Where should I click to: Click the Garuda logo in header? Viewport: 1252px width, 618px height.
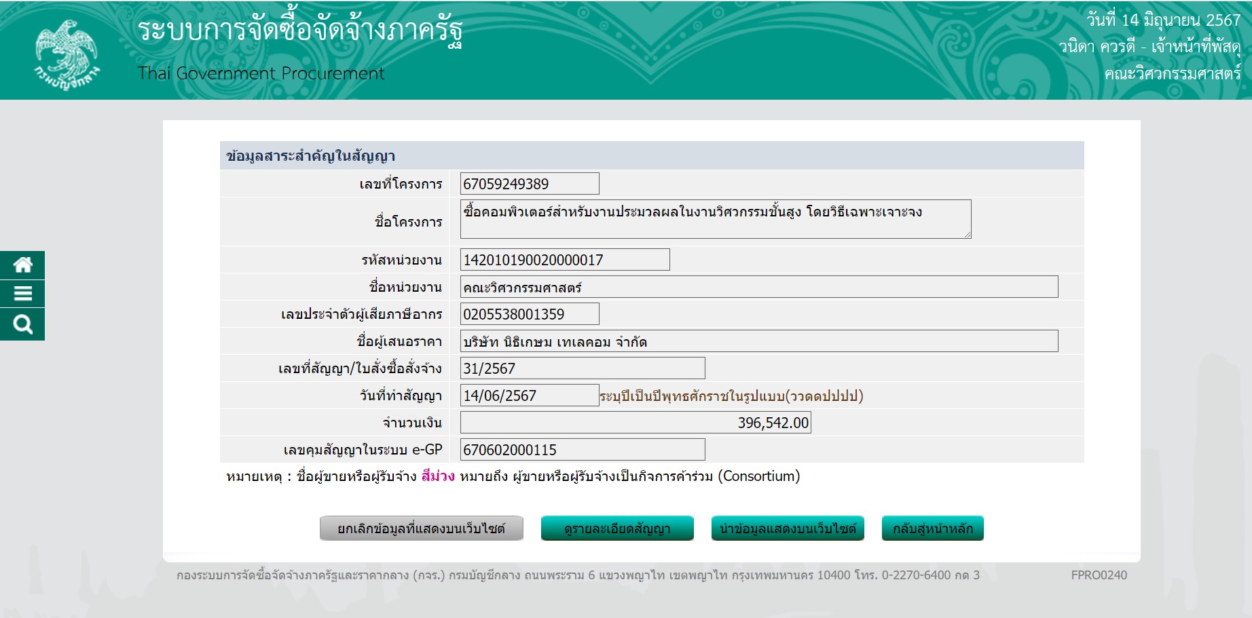[66, 54]
